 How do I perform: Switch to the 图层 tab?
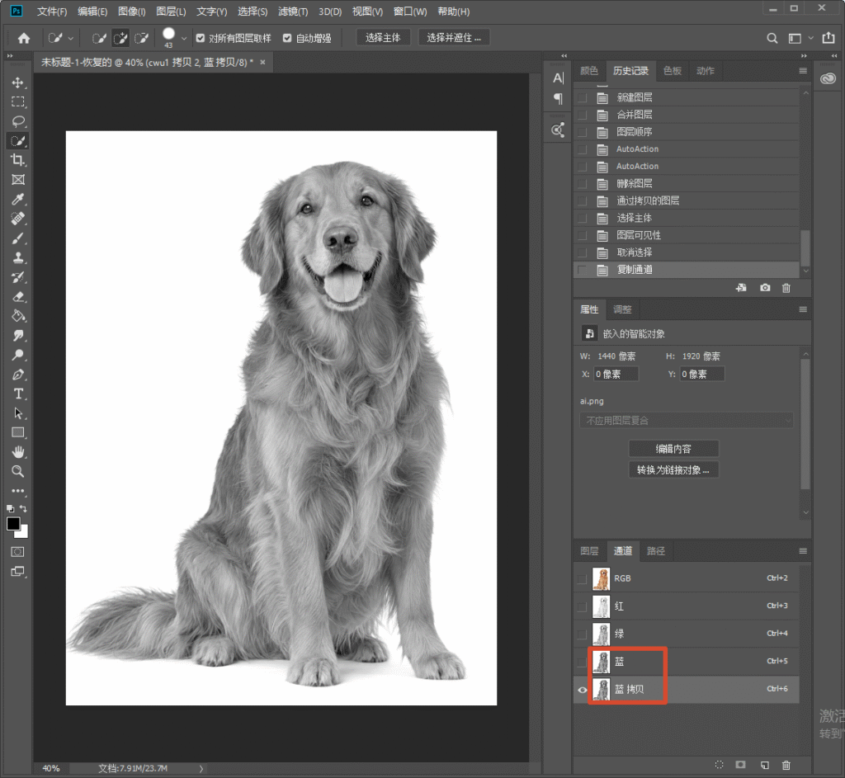tap(589, 550)
